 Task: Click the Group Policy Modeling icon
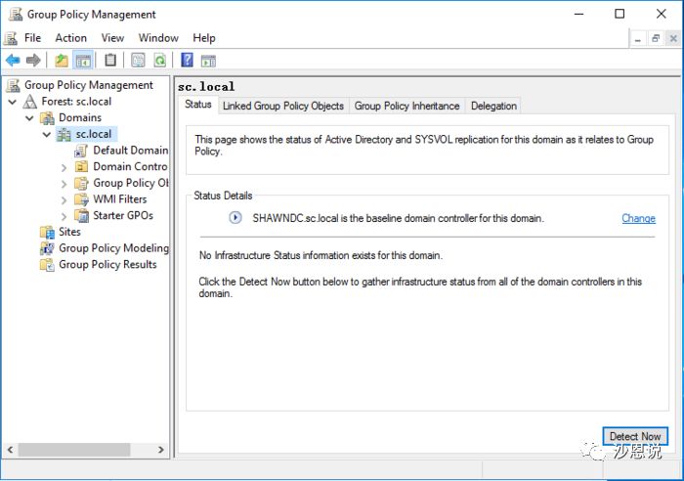click(47, 248)
